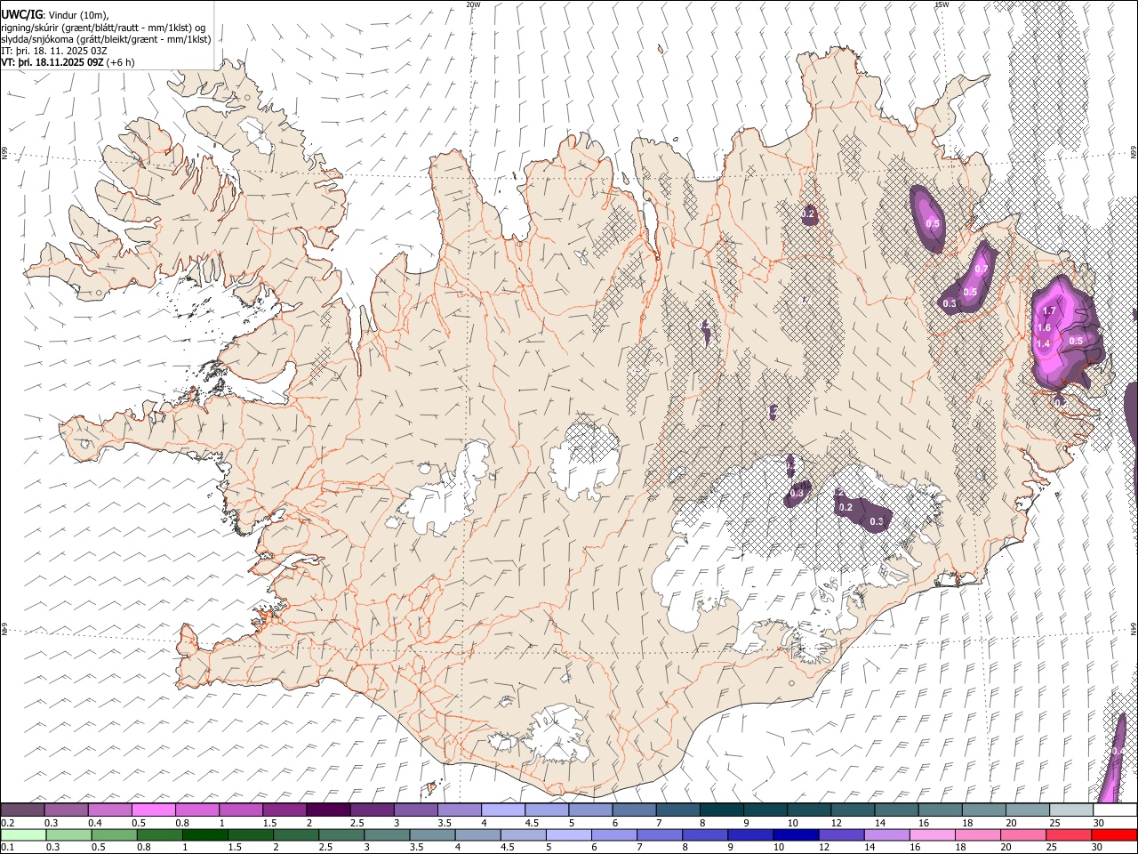Click the darkest purple 2 swatch in upper legend

pos(328,810)
